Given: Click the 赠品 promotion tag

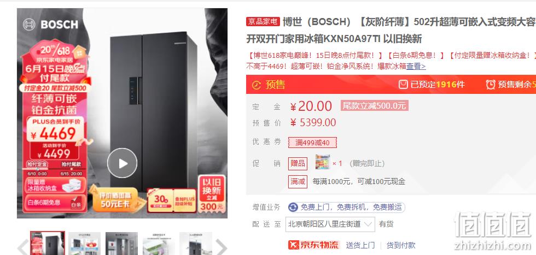Looking at the screenshot, I should pyautogui.click(x=298, y=163).
